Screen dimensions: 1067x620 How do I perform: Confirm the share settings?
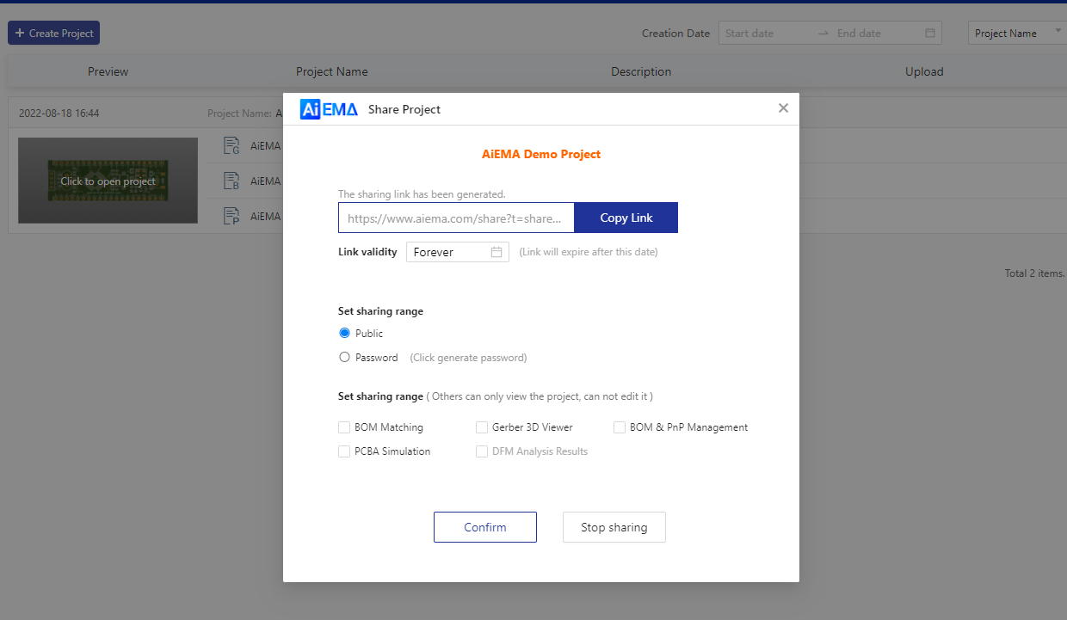(485, 527)
